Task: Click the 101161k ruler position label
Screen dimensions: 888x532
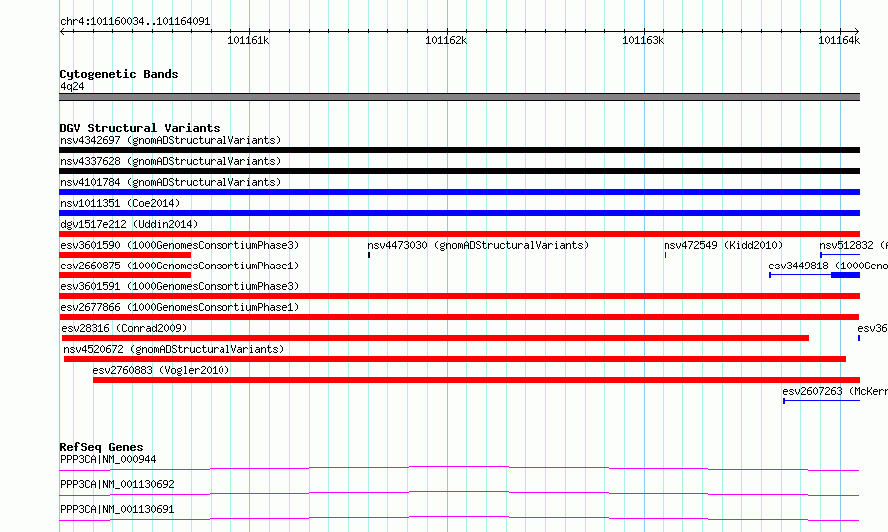Action: pyautogui.click(x=248, y=40)
